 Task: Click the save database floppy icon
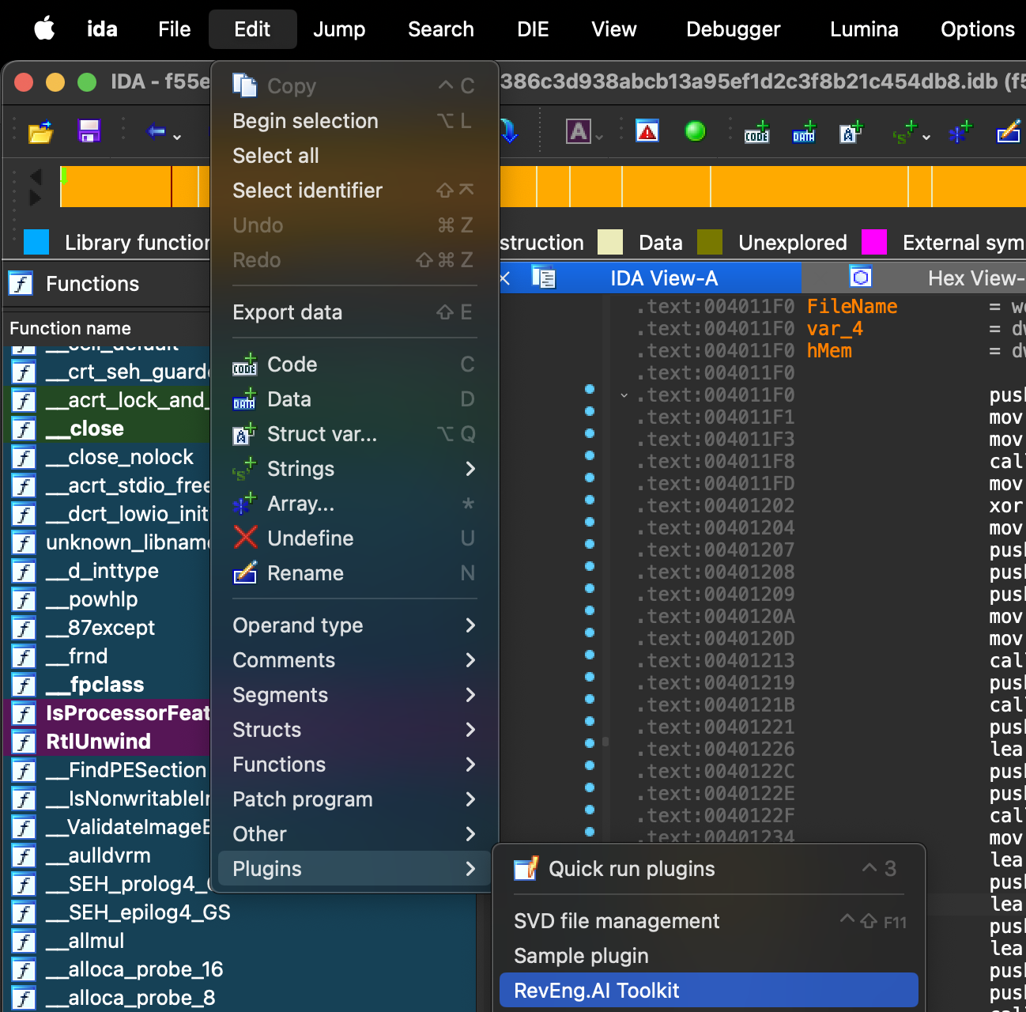89,131
